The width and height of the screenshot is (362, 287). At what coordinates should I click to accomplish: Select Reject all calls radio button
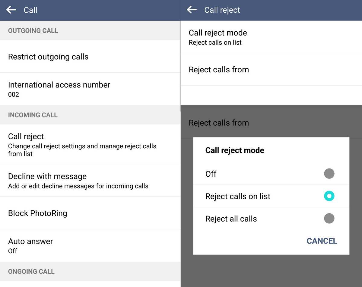tap(329, 219)
